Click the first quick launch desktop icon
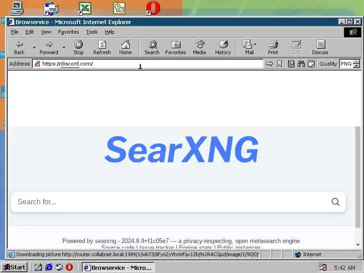This screenshot has width=364, height=273. (x=38, y=267)
